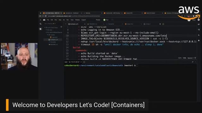Image resolution: width=202 pixels, height=113 pixels.
Task: Open the Outline panel icon
Action: (199, 30)
